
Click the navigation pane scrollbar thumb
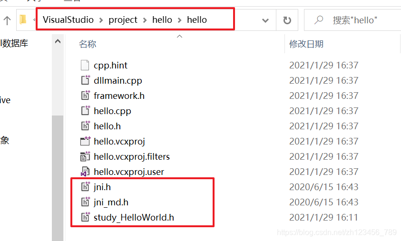(x=58, y=178)
